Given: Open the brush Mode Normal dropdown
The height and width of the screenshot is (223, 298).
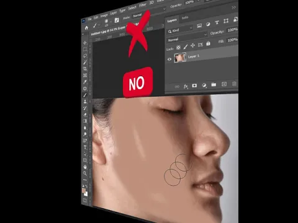Looking at the screenshot, I should [x=149, y=13].
